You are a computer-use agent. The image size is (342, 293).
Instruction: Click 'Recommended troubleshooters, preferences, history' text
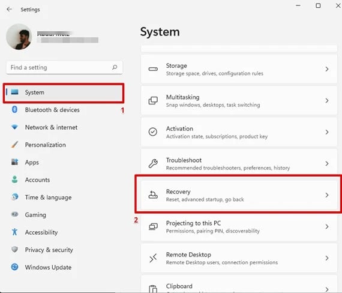click(228, 168)
